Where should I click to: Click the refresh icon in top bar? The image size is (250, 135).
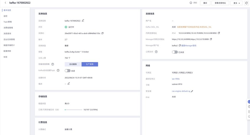pyautogui.click(x=246, y=3)
